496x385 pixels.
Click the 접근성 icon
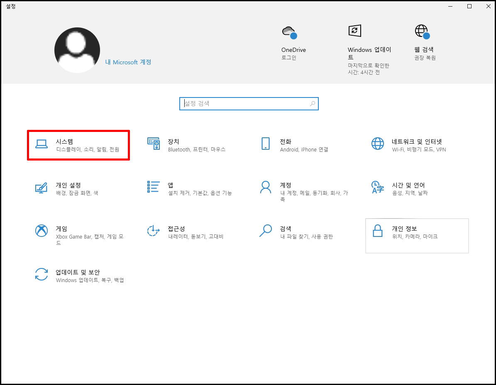pos(154,230)
